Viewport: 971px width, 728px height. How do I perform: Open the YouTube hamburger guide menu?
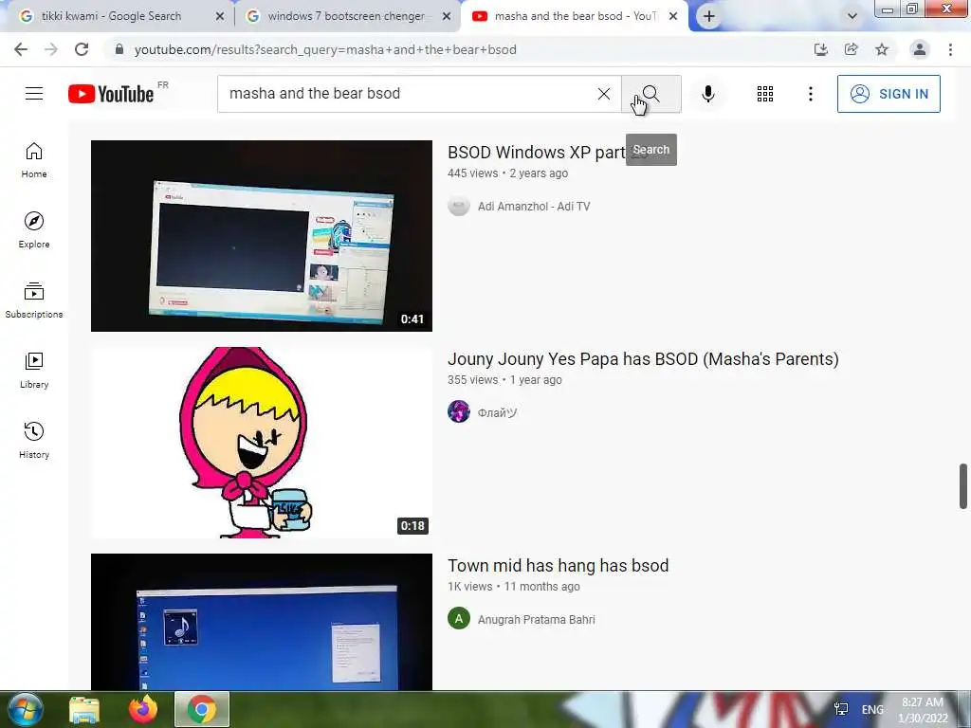point(34,94)
